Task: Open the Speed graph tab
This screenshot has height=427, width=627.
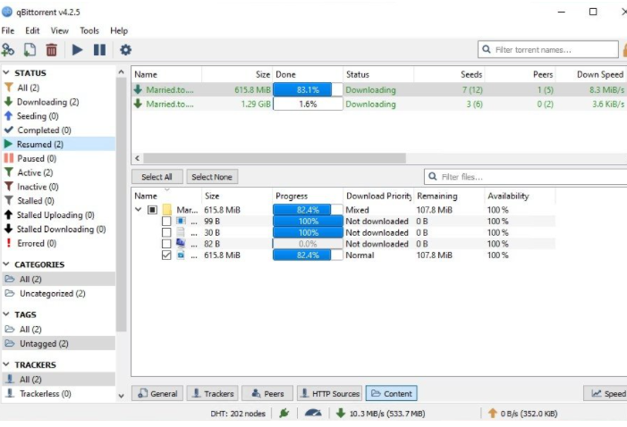Action: (606, 393)
